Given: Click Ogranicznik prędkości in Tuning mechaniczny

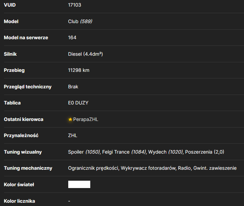Looking at the screenshot, I should coord(93,168).
